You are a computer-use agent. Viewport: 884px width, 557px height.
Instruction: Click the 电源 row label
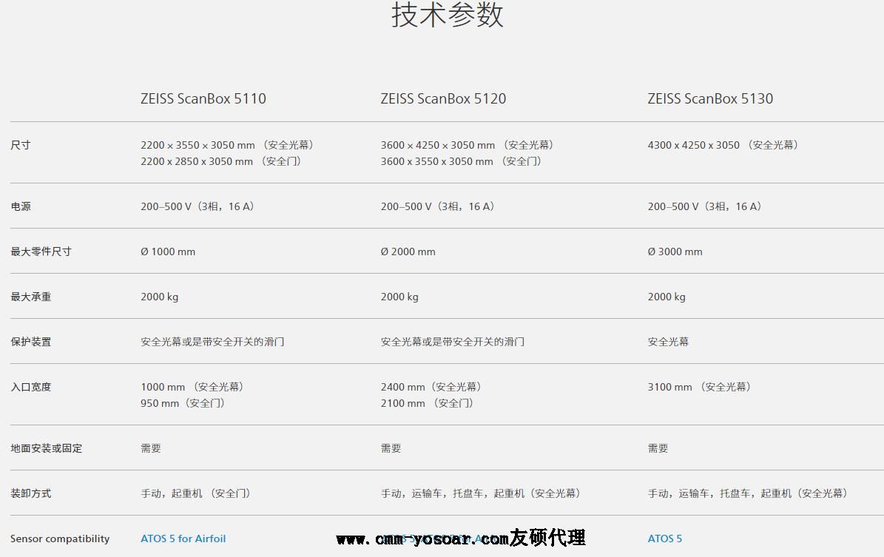point(21,206)
